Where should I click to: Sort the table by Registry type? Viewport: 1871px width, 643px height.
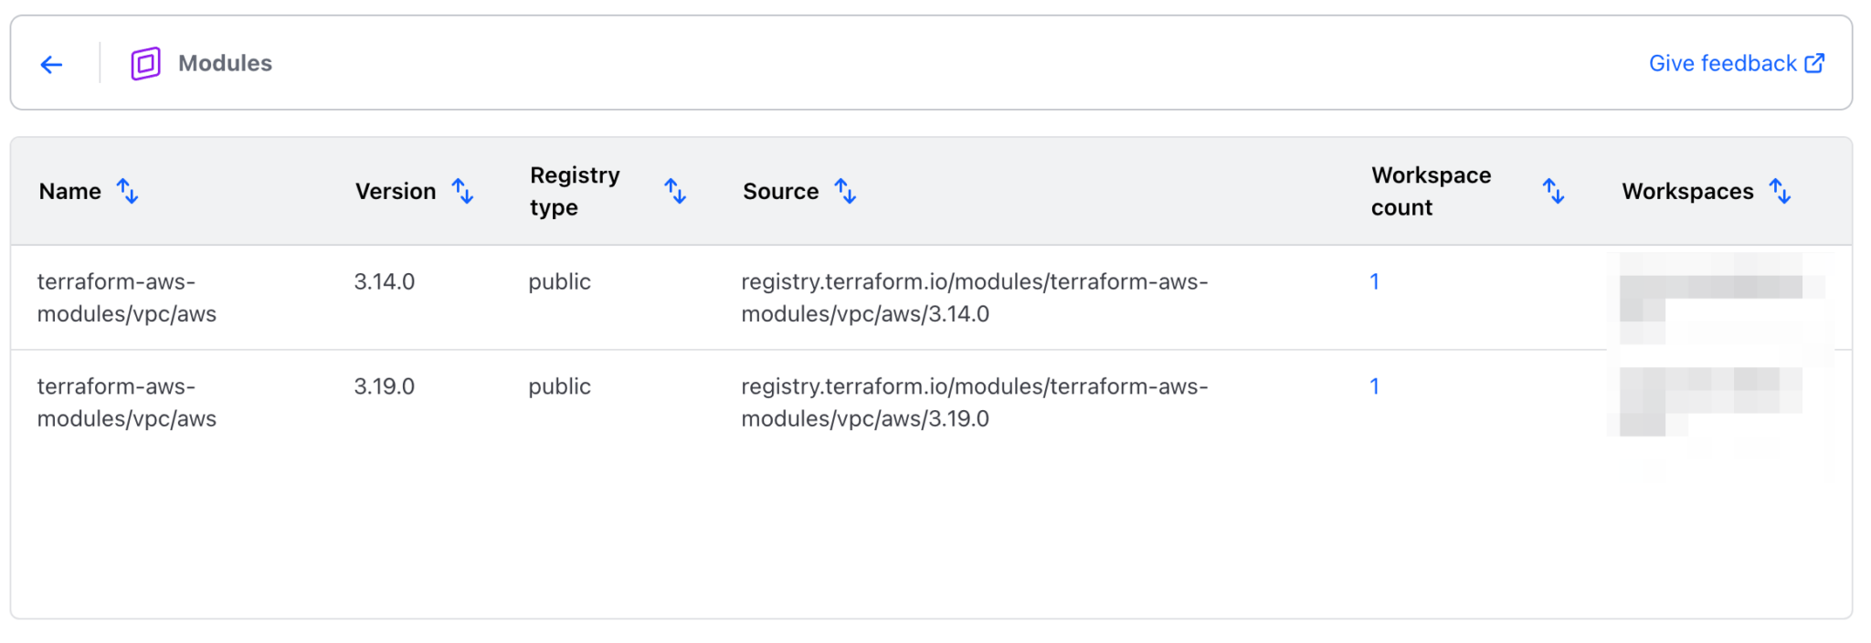[x=675, y=192]
